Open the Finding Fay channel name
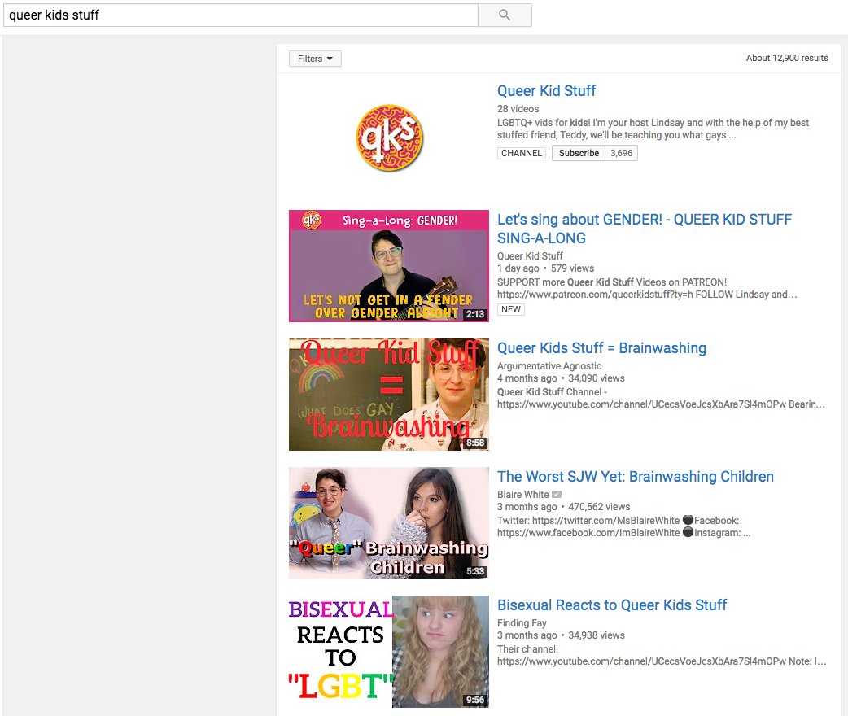This screenshot has width=848, height=716. (522, 623)
